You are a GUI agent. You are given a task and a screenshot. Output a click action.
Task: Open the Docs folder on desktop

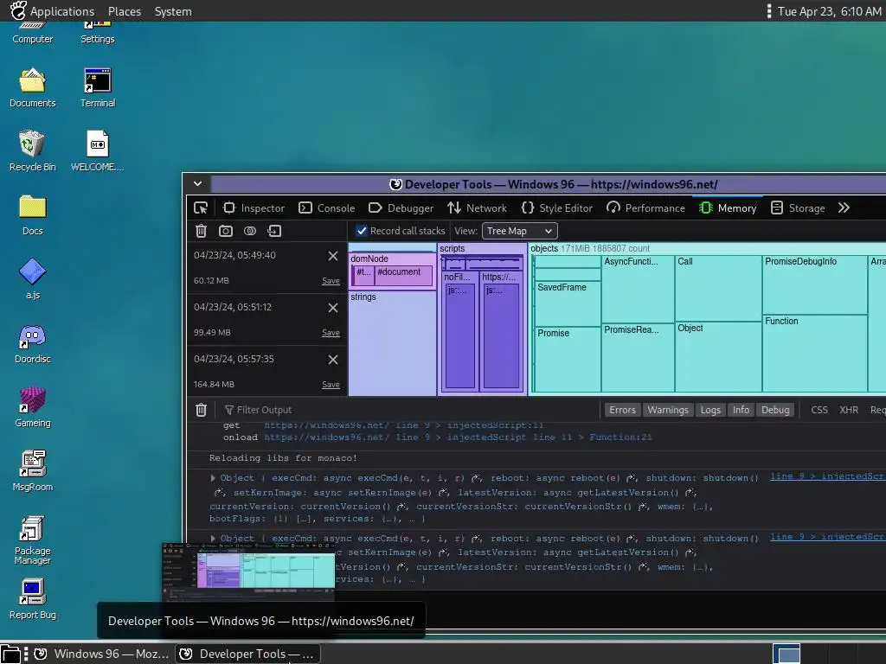(x=32, y=215)
